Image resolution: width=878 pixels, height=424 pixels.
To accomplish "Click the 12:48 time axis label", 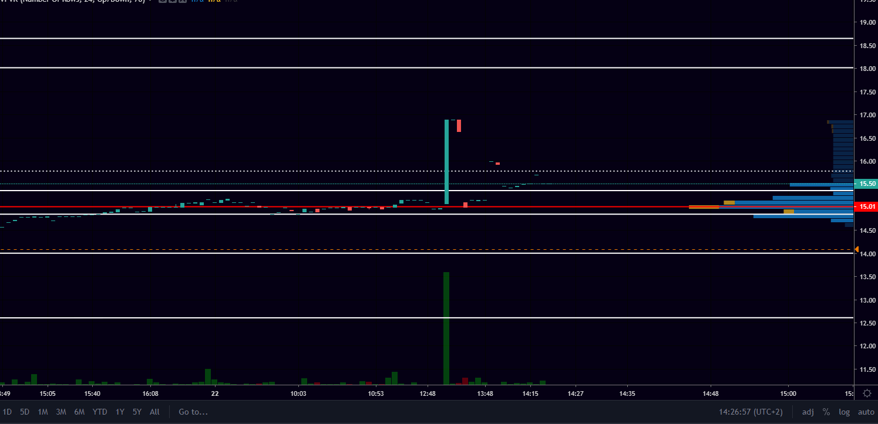I will (428, 394).
